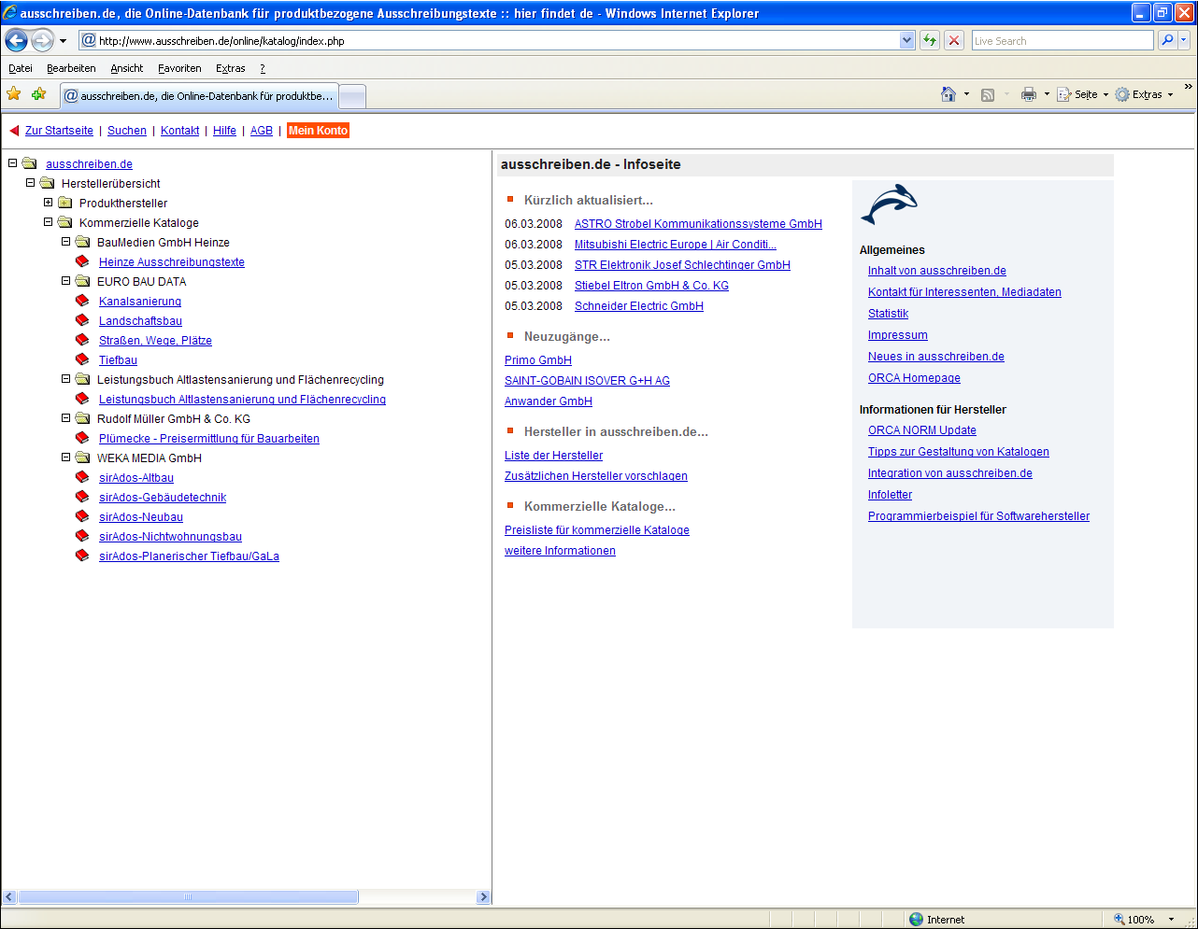Image resolution: width=1198 pixels, height=929 pixels.
Task: Click the Add to Favorites icon
Action: tap(38, 94)
